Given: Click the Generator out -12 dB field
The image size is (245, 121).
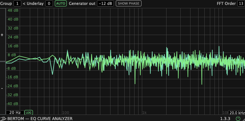Looking at the screenshot, I should click(106, 3).
